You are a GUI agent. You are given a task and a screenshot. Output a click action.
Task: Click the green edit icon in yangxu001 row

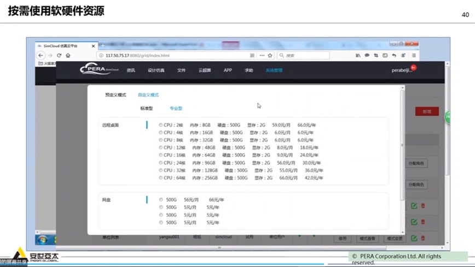pos(414,238)
